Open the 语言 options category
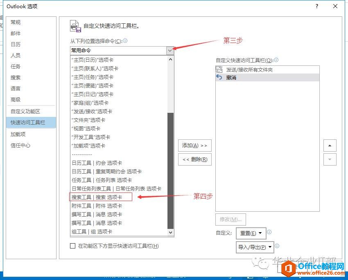The height and width of the screenshot is (280, 348). pyautogui.click(x=31, y=88)
